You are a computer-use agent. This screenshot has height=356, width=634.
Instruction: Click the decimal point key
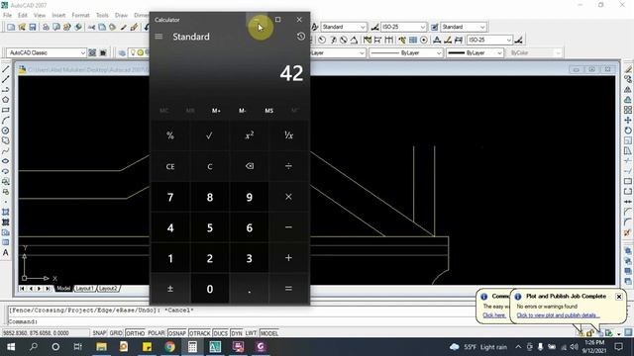pos(249,289)
